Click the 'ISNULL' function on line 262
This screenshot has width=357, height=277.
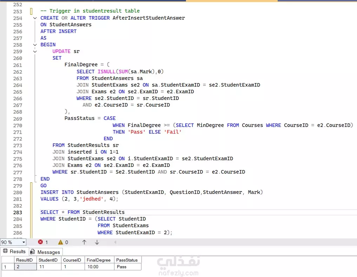[x=106, y=72]
